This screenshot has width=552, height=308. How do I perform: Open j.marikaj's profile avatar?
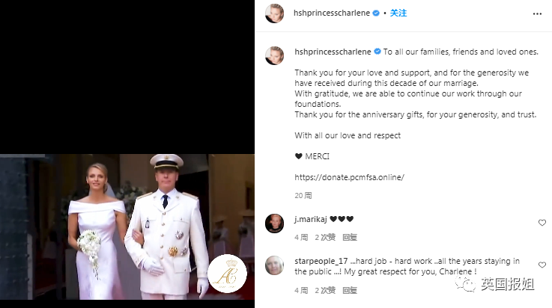274,224
